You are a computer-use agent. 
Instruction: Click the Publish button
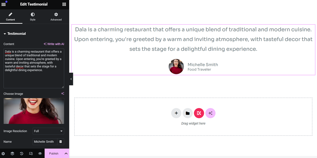coord(54,153)
